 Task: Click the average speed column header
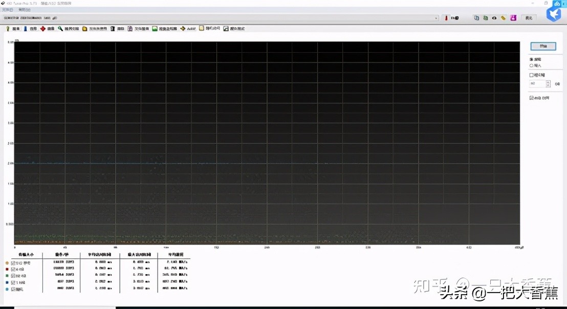pos(176,255)
